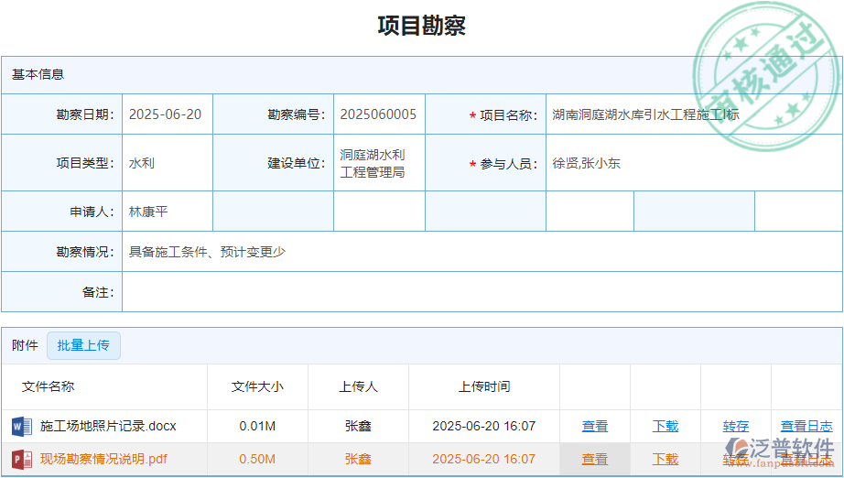Click the 勘察日期 field showing 2025-06-20
Screen dimensions: 844x478
pyautogui.click(x=166, y=114)
